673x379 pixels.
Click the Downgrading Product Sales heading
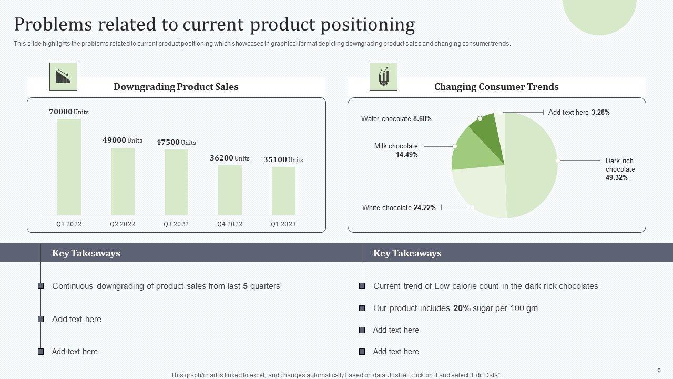tap(176, 87)
